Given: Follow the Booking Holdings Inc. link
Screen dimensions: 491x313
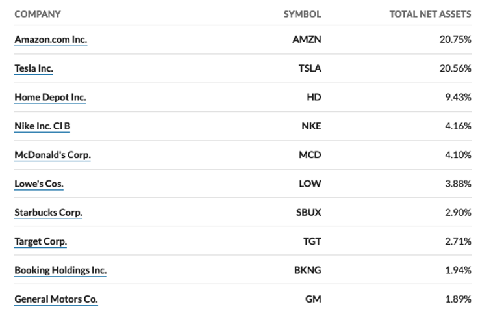Looking at the screenshot, I should tap(60, 271).
